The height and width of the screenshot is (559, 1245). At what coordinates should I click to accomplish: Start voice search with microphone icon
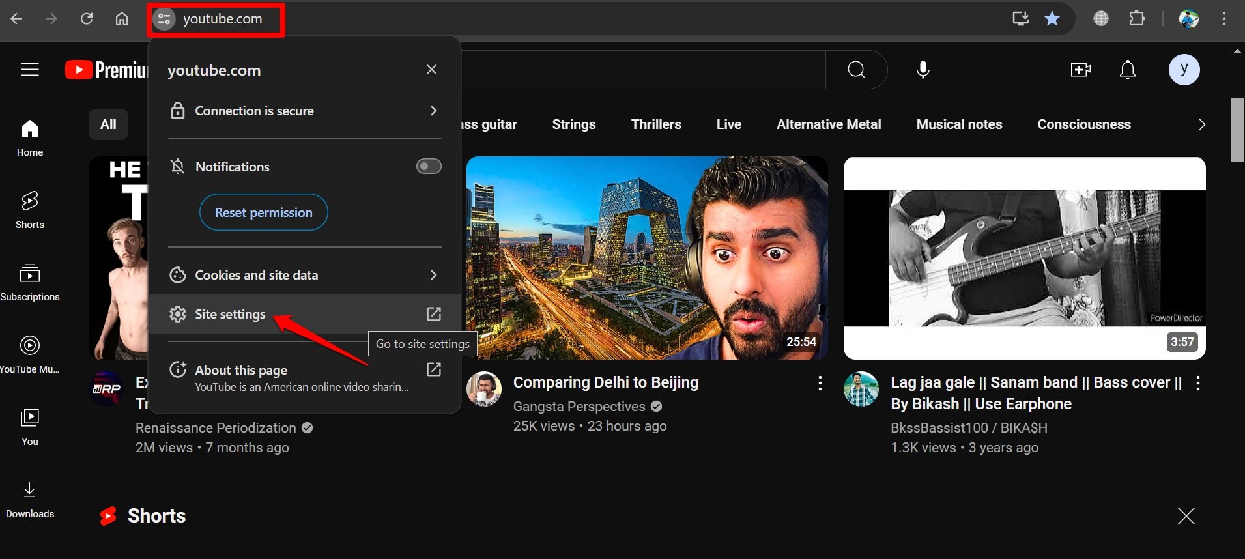point(923,70)
